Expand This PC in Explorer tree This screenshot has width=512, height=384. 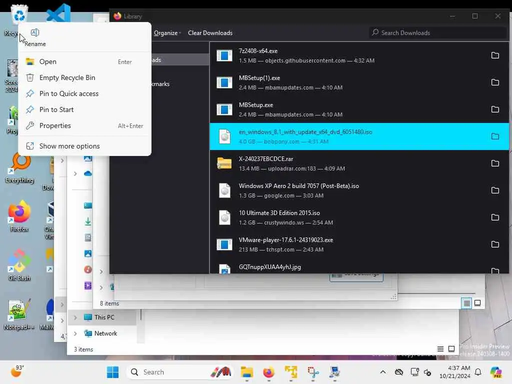[75, 317]
